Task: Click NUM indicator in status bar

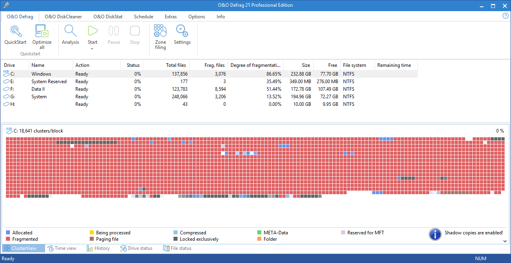Action: (481, 259)
